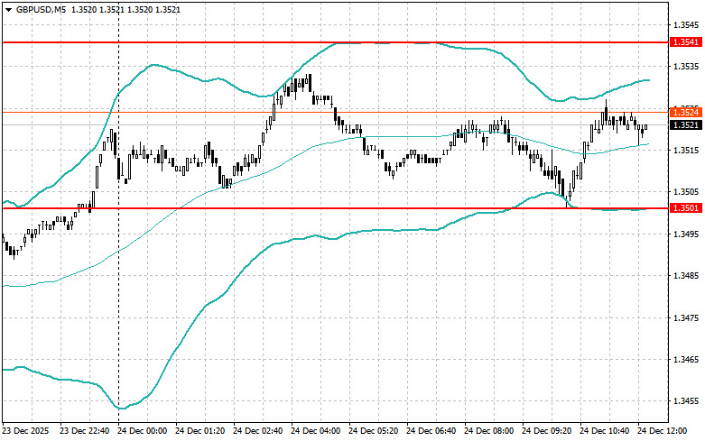The image size is (705, 441).
Task: Select the red 1.3541 price level label
Action: coord(685,42)
